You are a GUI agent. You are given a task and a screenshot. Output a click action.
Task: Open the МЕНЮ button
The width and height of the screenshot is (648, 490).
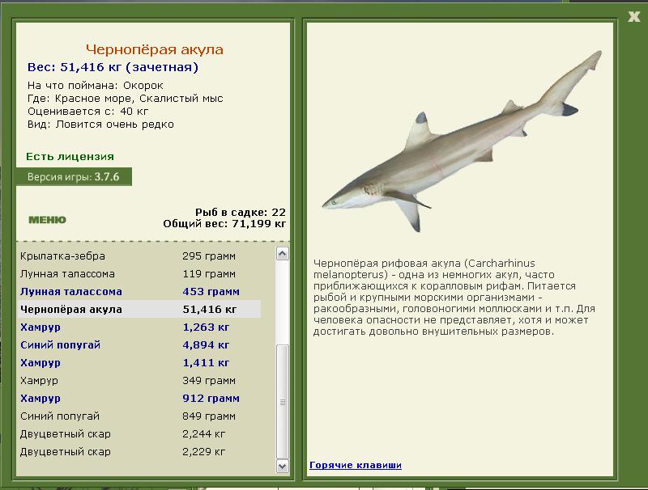(x=47, y=219)
